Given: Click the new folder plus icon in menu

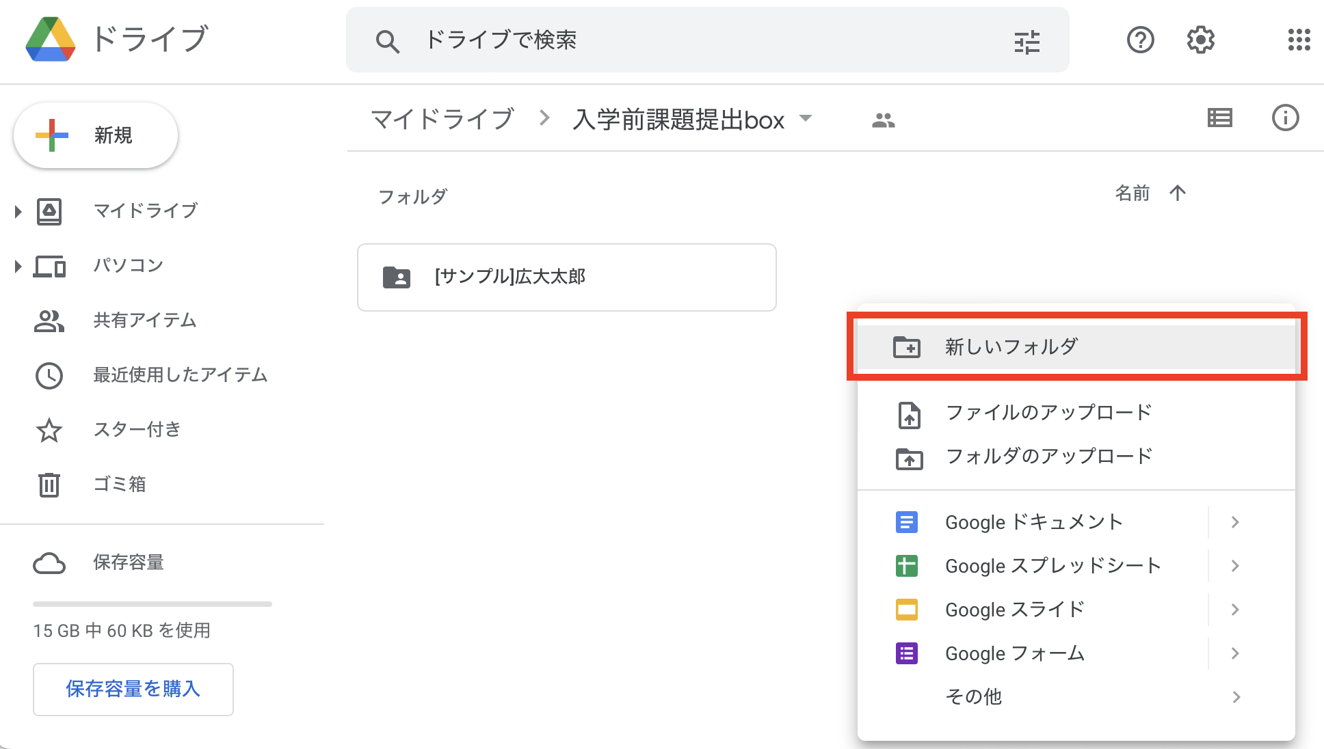Looking at the screenshot, I should pos(907,347).
